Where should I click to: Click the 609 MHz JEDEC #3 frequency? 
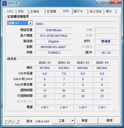tap(83, 68)
